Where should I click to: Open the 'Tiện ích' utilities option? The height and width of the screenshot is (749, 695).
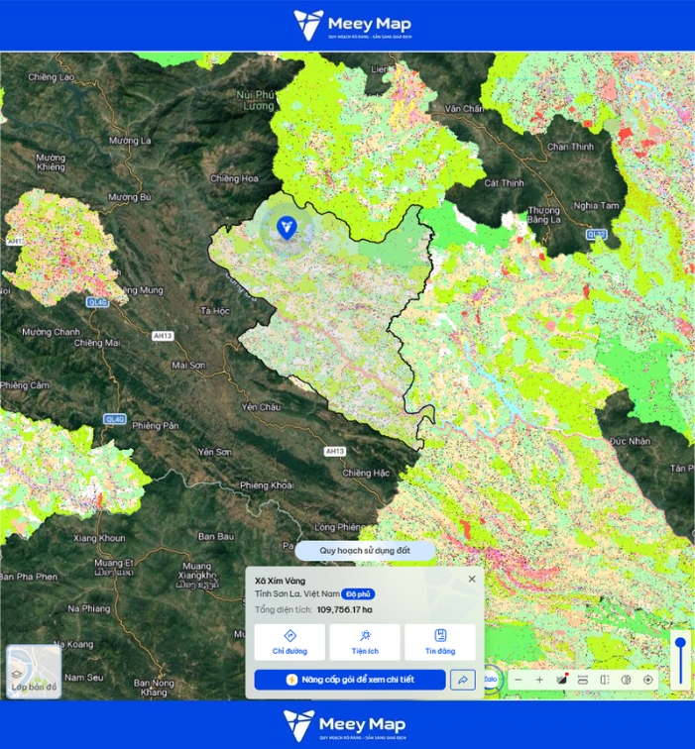(365, 642)
